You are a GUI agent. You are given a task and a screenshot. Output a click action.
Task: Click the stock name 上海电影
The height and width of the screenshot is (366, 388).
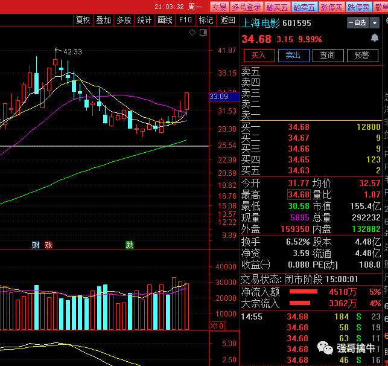pos(260,23)
